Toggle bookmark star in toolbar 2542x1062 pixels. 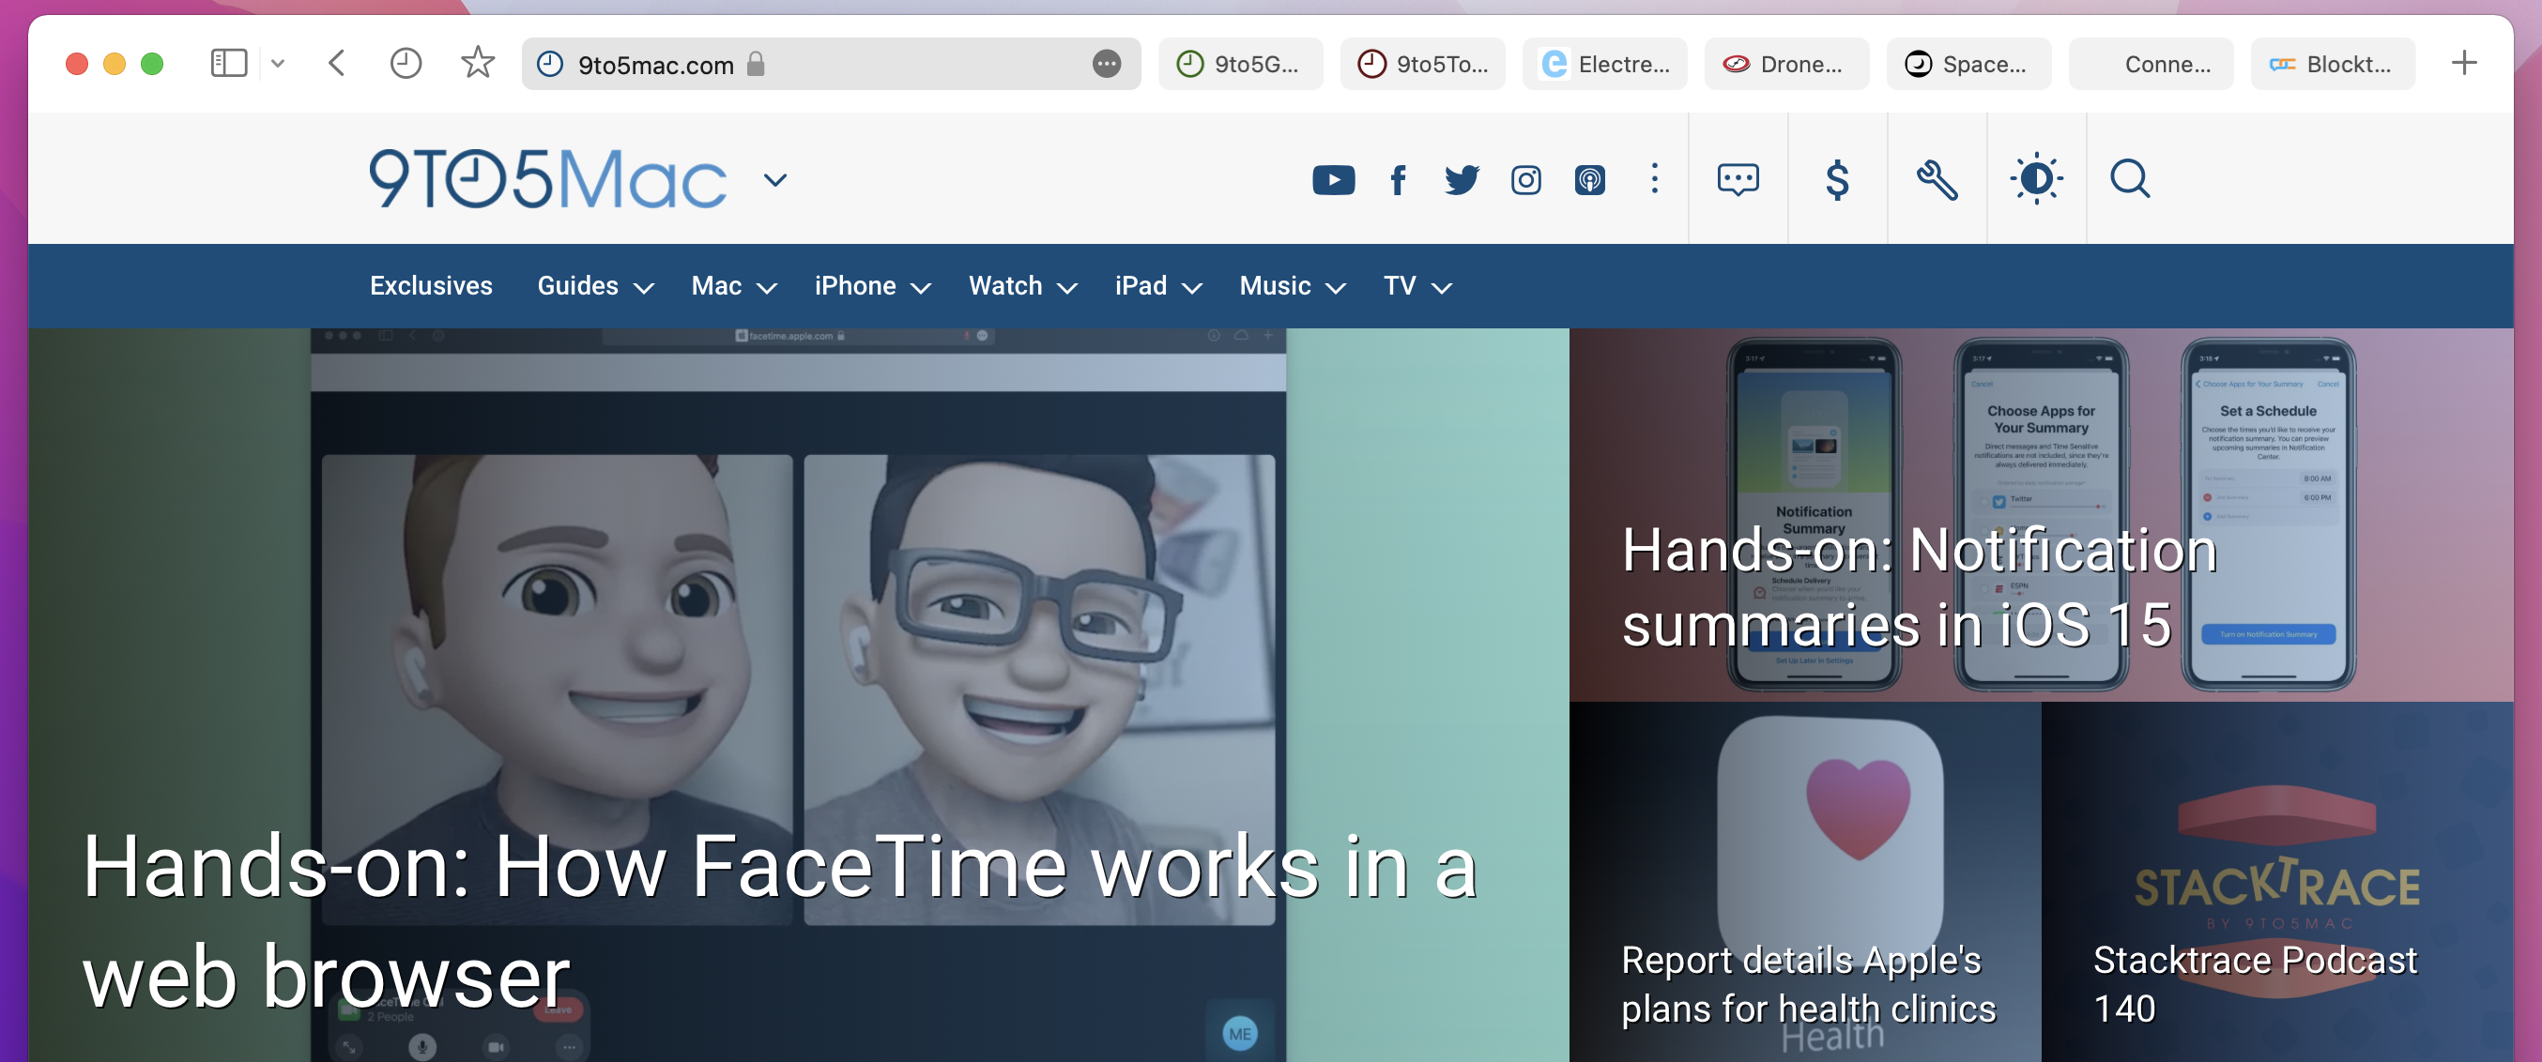(478, 64)
